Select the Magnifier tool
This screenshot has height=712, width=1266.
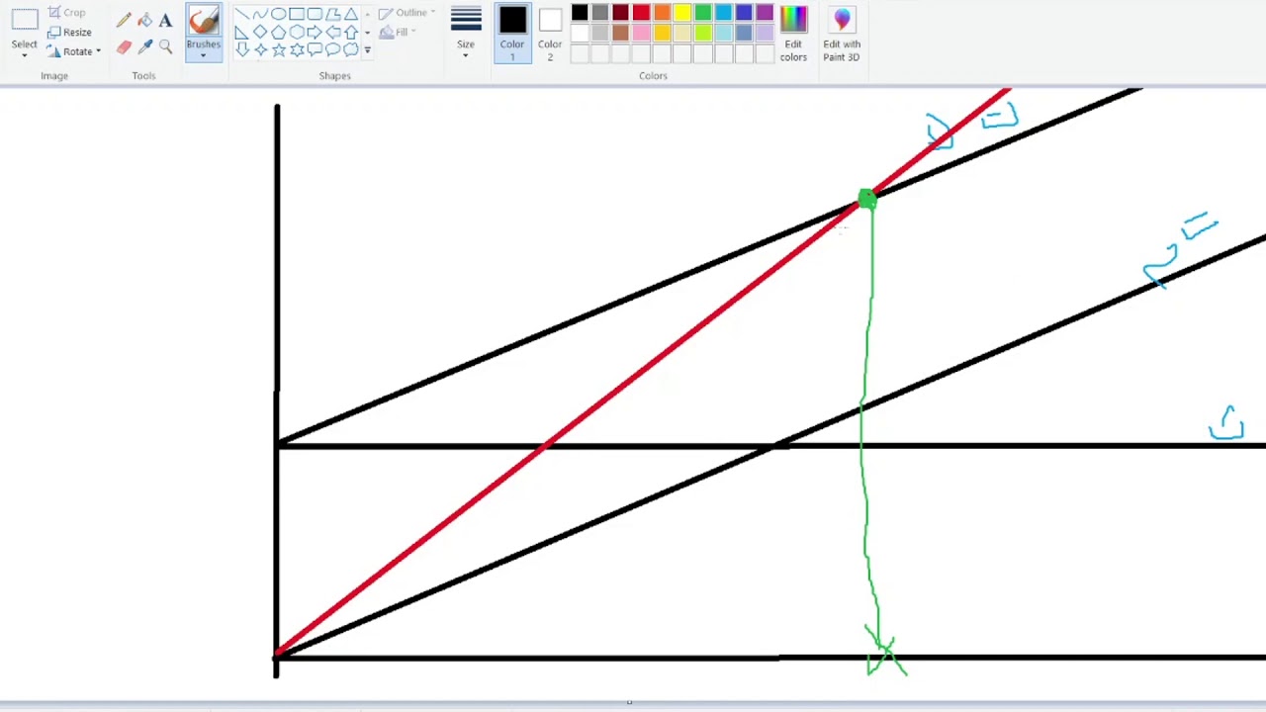pyautogui.click(x=165, y=46)
